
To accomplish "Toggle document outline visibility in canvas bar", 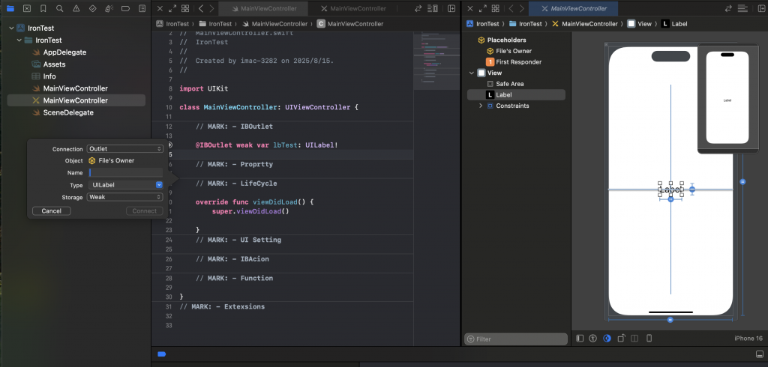I will [x=580, y=338].
